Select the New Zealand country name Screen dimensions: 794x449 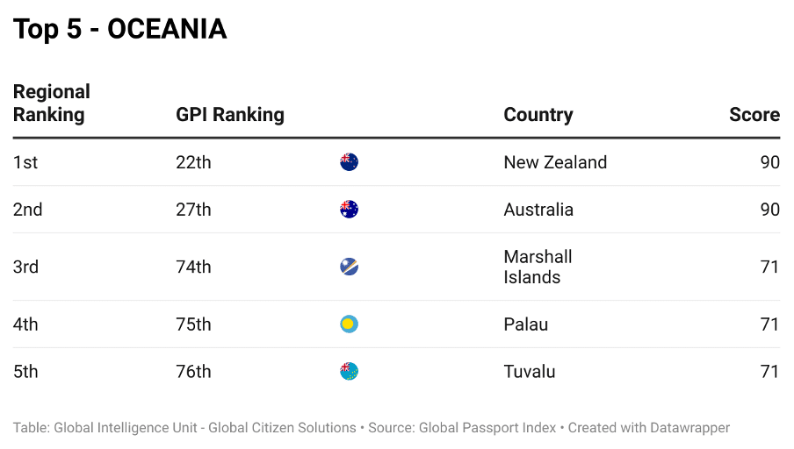point(555,162)
